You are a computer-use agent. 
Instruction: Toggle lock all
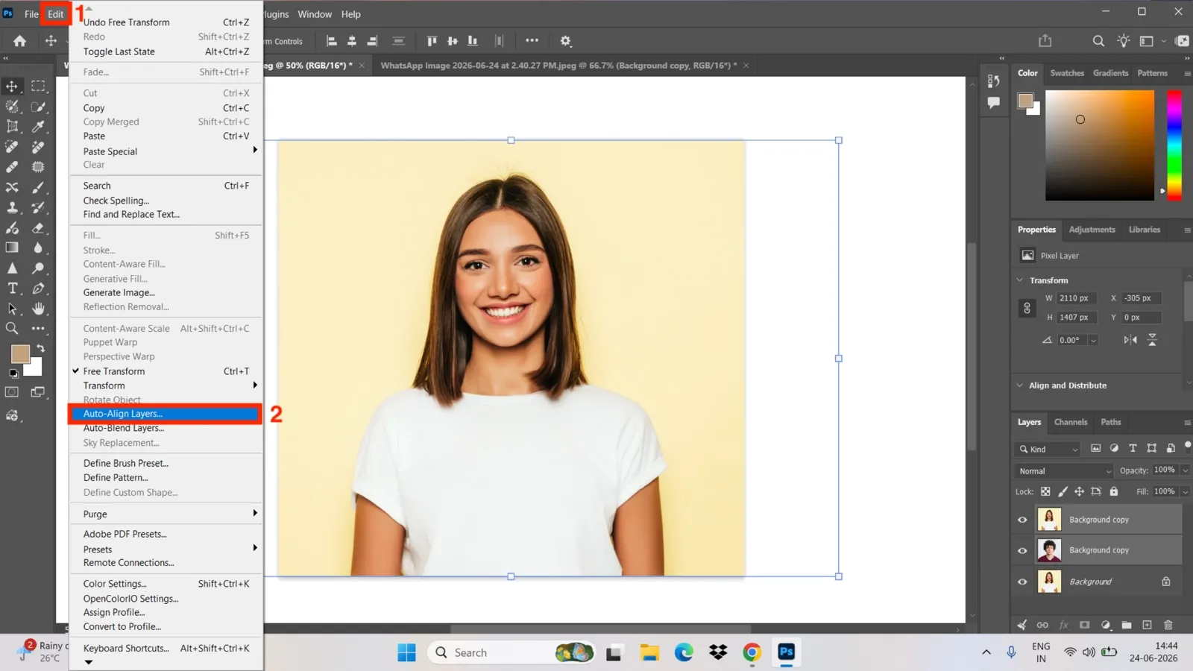pos(1114,491)
